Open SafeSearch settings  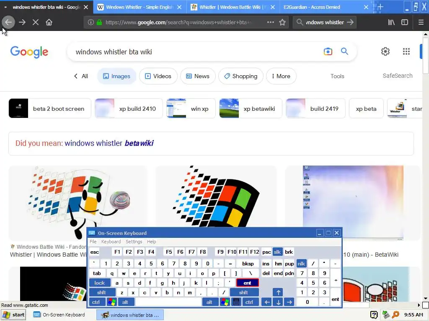[397, 76]
